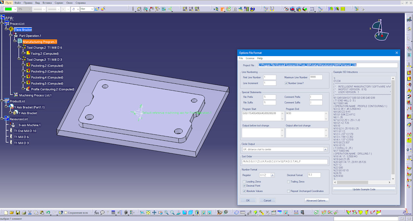Select Machining Process List.1 in tree

tap(35, 95)
